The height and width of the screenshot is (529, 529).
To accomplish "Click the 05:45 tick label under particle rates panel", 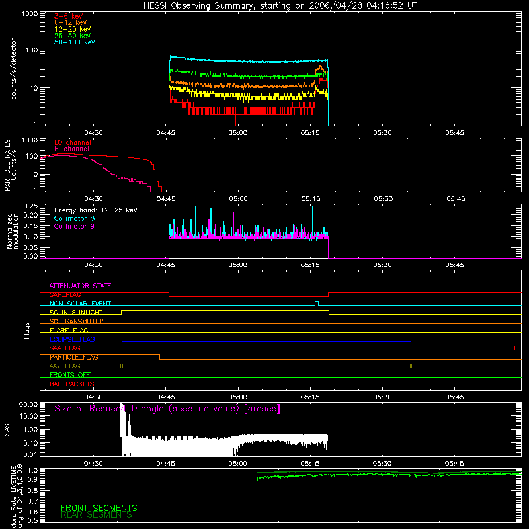I will (456, 199).
